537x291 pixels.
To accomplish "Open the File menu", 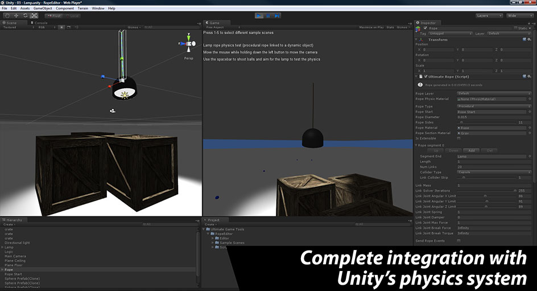I will point(5,8).
